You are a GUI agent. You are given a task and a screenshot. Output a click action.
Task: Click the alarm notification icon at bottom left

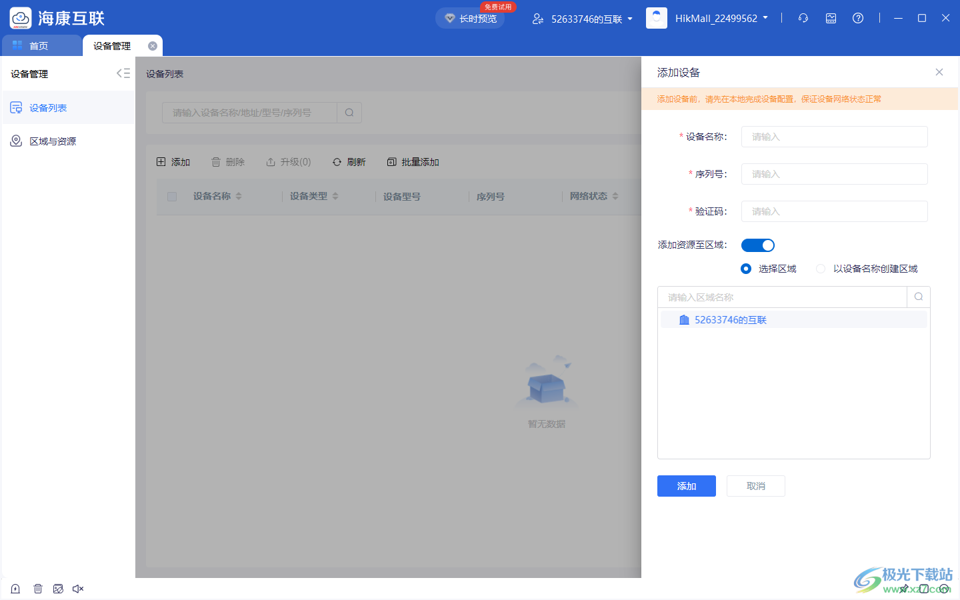point(15,589)
